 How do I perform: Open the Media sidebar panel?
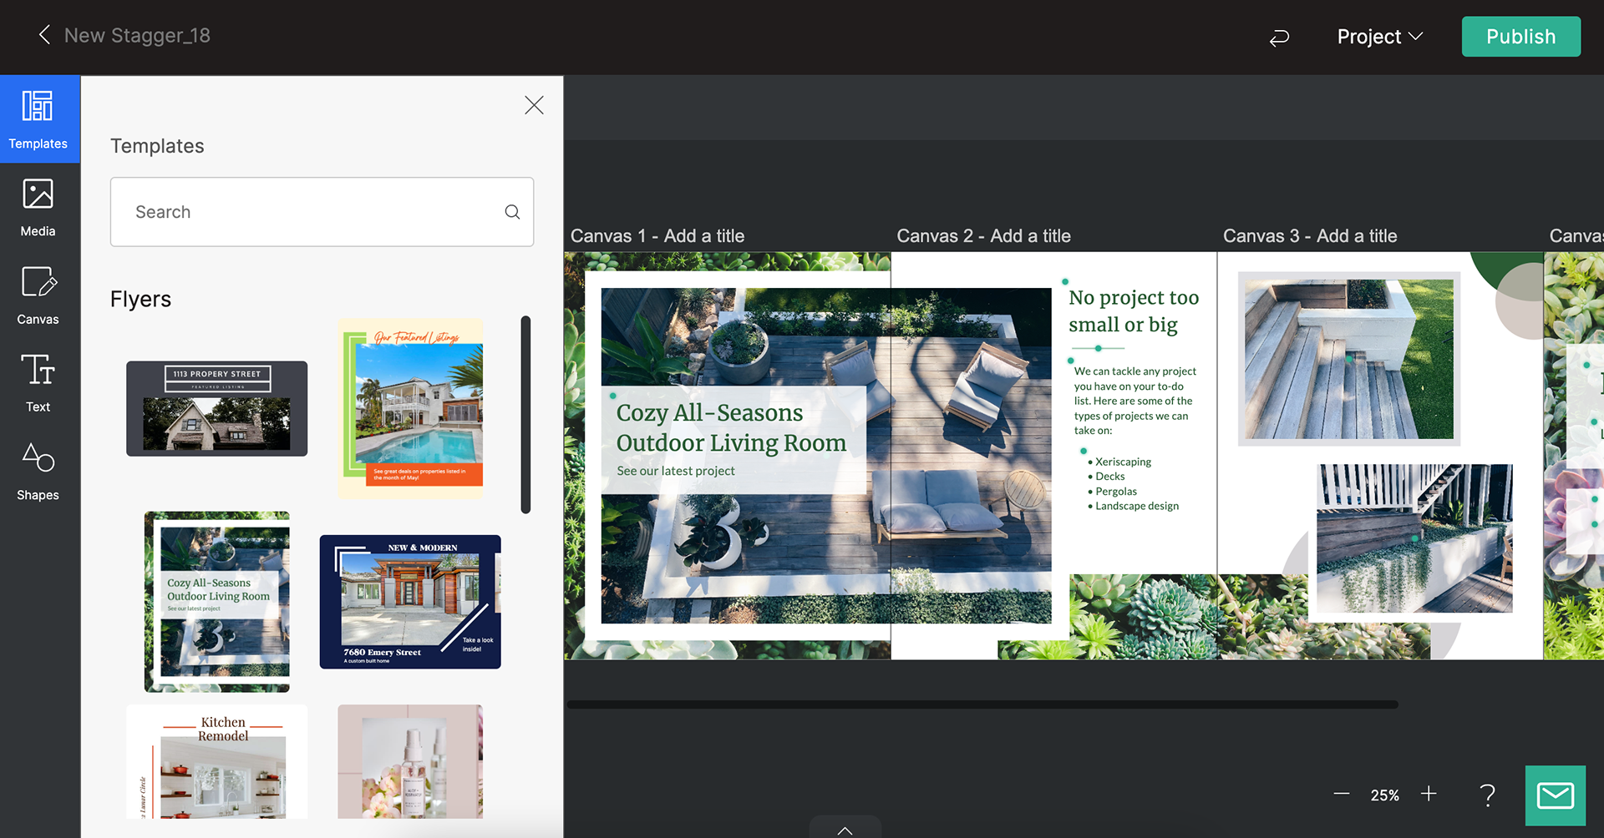point(38,208)
